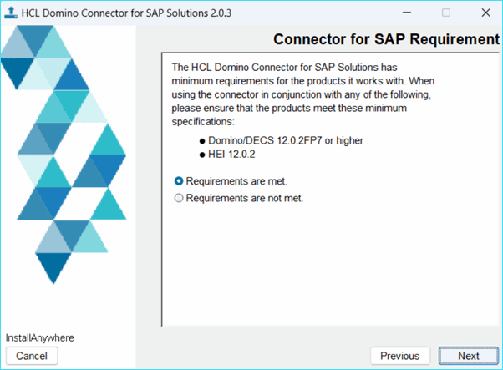Image resolution: width=503 pixels, height=370 pixels.
Task: Click the empty area below the radio options
Action: coord(329,267)
